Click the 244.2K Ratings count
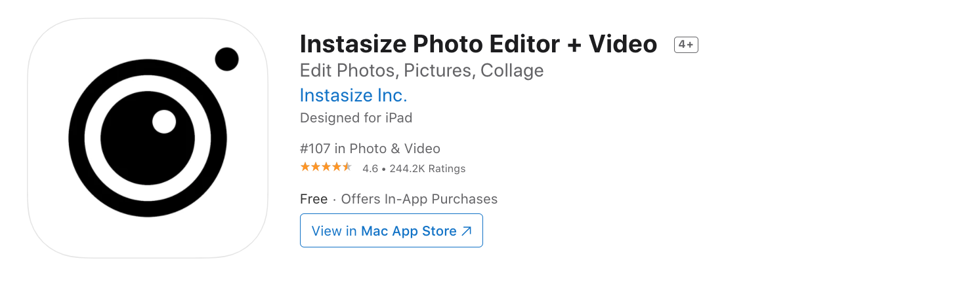 coord(427,169)
